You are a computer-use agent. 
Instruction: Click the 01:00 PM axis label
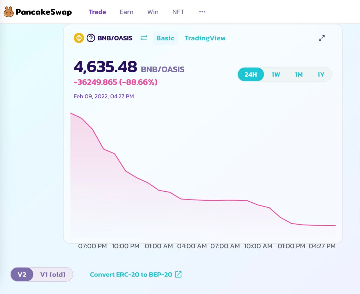(x=291, y=246)
